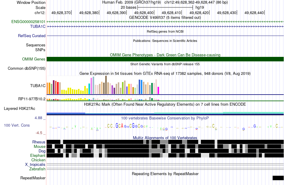Select the Zebrafish alignment row label
The width and height of the screenshot is (284, 185).
coord(37,169)
